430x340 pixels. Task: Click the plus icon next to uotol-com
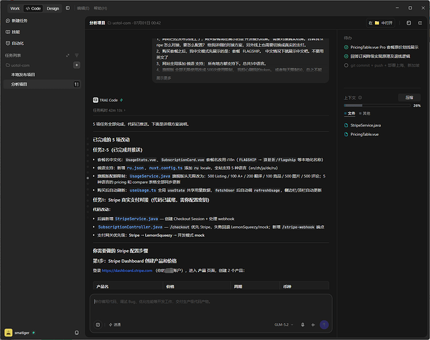click(77, 65)
